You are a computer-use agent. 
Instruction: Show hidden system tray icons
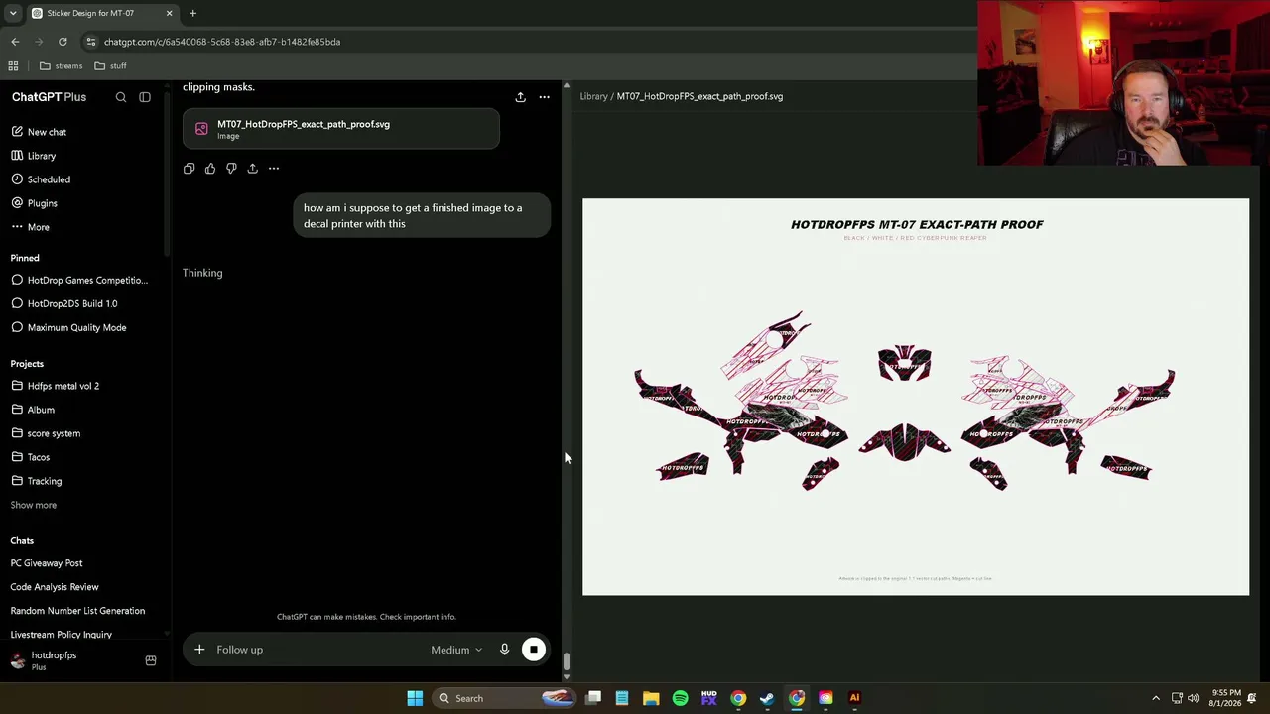point(1156,698)
